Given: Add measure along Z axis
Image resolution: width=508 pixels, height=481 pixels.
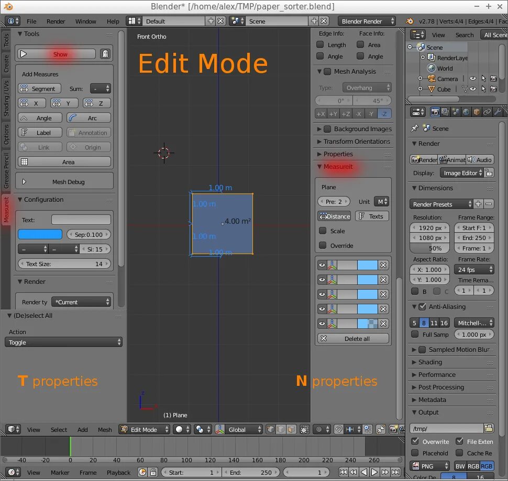Looking at the screenshot, I should point(96,103).
